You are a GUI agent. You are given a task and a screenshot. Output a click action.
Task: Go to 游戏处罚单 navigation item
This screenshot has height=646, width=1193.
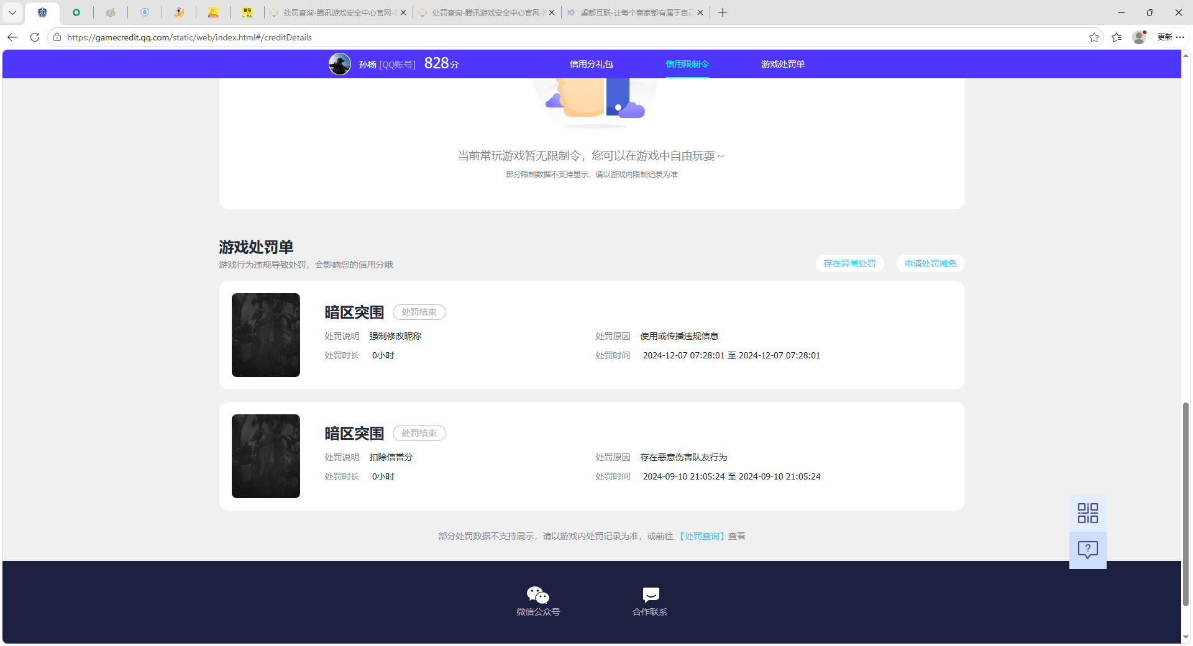(783, 64)
